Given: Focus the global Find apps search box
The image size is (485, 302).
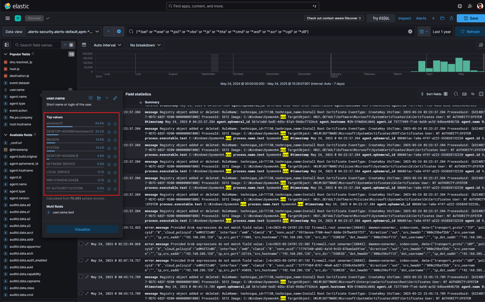Looking at the screenshot, I should pos(243,6).
